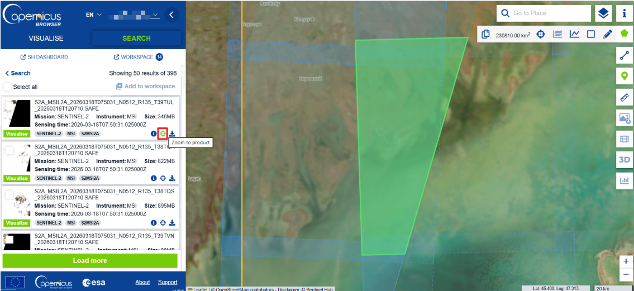Click S2MSI2A tag of T39TUL result
The image size is (634, 291).
[90, 133]
